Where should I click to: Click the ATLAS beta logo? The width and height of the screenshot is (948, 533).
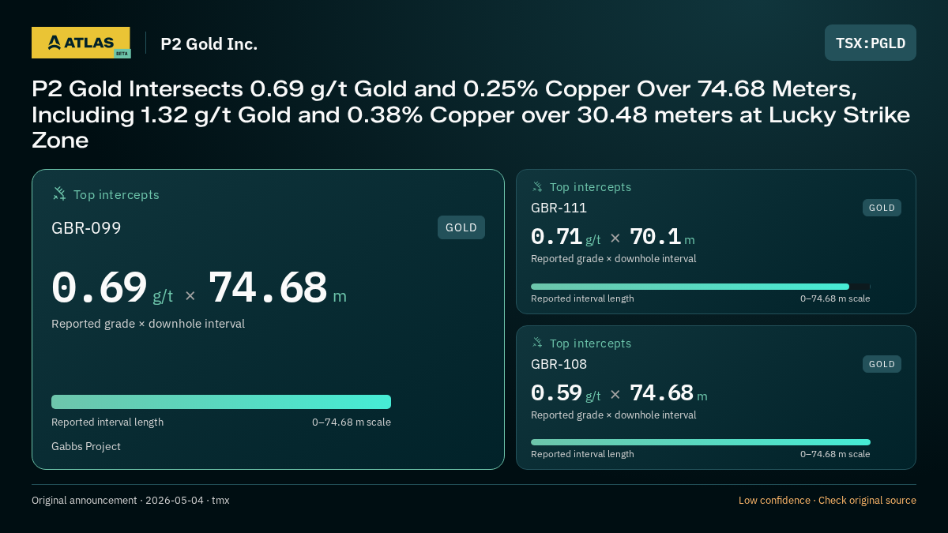(81, 43)
